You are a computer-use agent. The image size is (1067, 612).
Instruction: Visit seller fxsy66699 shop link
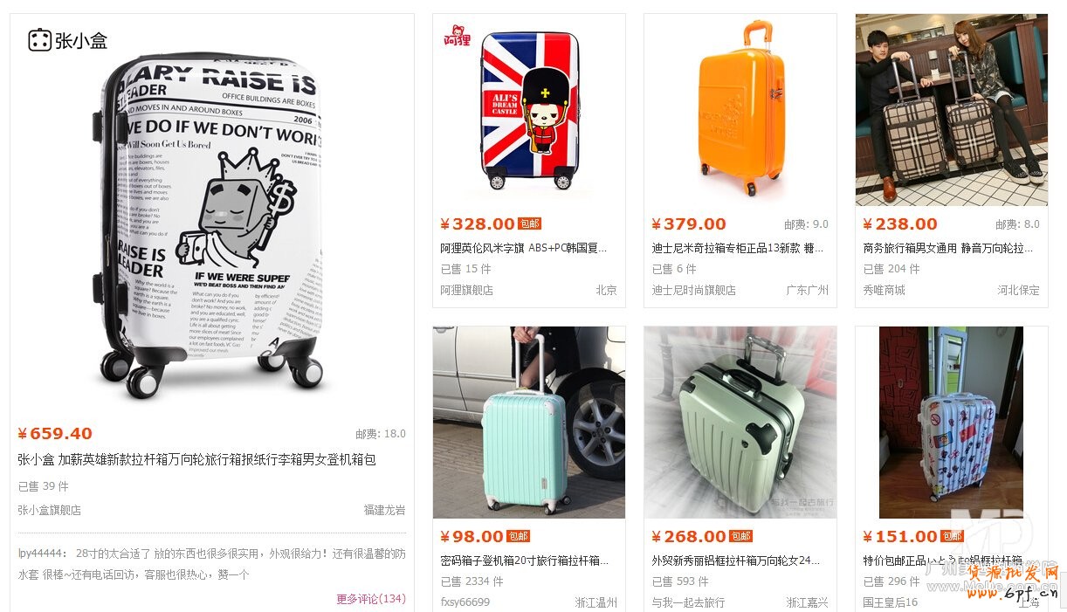click(465, 602)
